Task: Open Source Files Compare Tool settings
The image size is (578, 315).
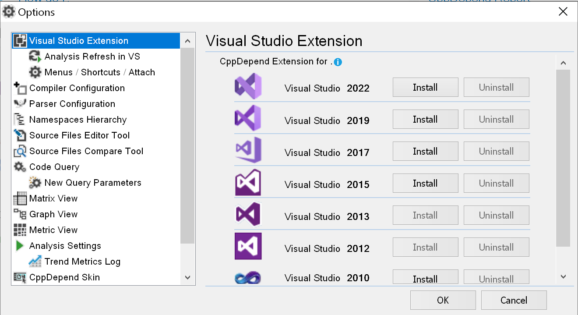Action: 86,151
